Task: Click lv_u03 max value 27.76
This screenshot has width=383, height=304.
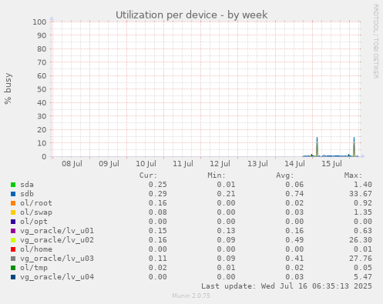Action: tap(361, 259)
